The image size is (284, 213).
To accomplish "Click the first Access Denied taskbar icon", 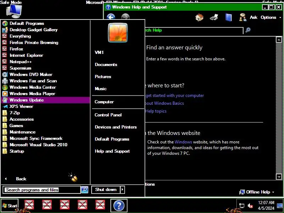I will pyautogui.click(x=29, y=205).
